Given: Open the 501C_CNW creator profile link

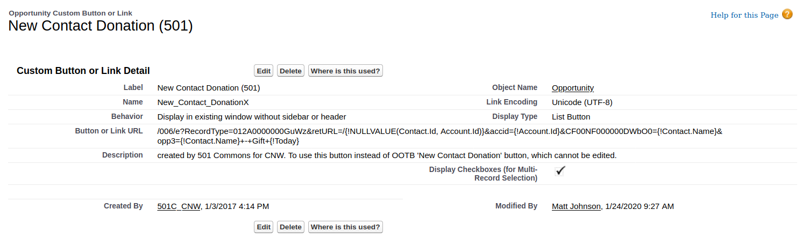Looking at the screenshot, I should pos(179,206).
